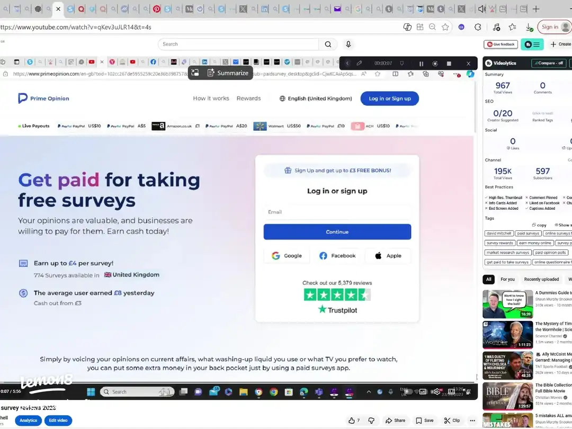
Task: Click the purple round extension icon
Action: pyautogui.click(x=461, y=27)
